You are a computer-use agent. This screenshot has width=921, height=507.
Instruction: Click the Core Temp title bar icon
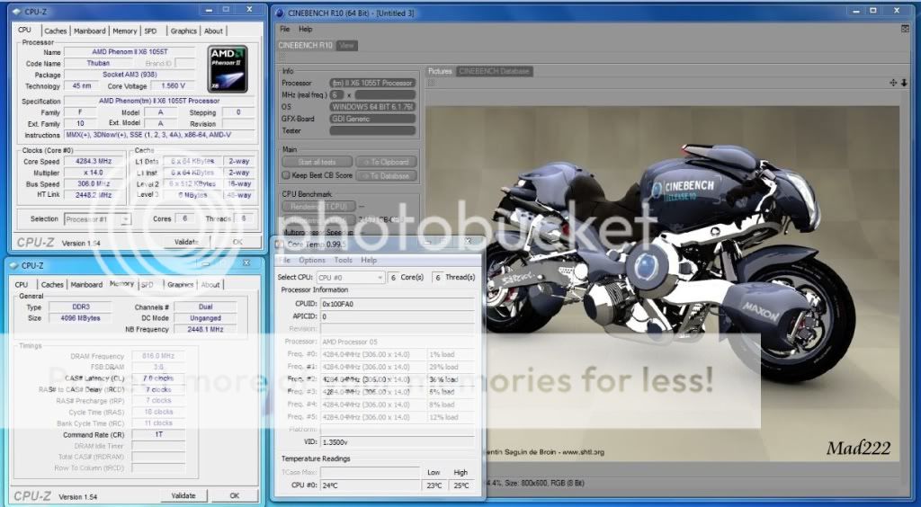(282, 245)
